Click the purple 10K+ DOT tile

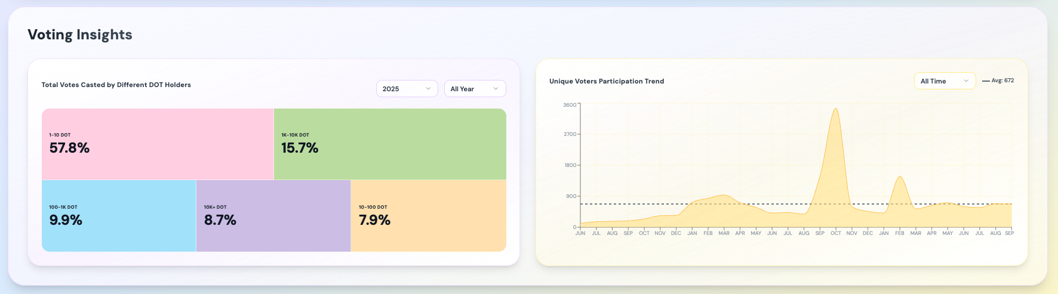[273, 215]
